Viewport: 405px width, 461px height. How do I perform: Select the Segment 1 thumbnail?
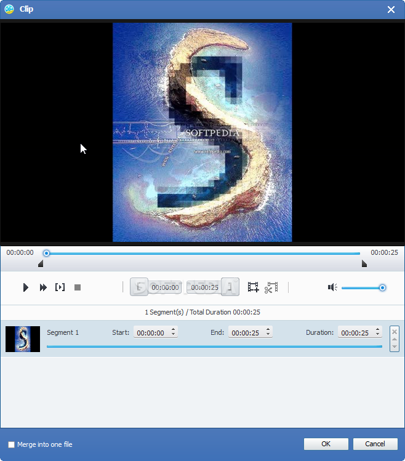pyautogui.click(x=23, y=339)
